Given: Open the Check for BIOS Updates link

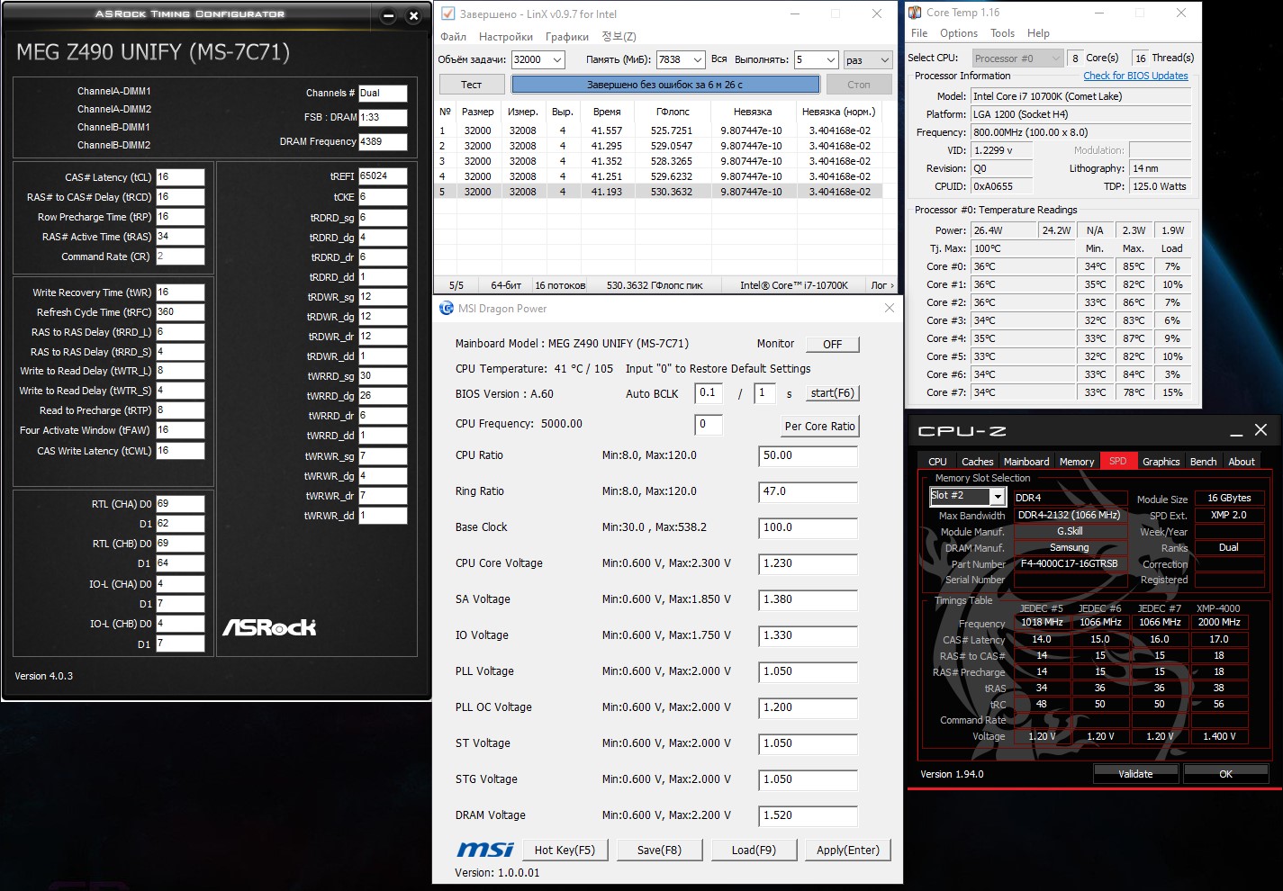Looking at the screenshot, I should tap(1135, 76).
